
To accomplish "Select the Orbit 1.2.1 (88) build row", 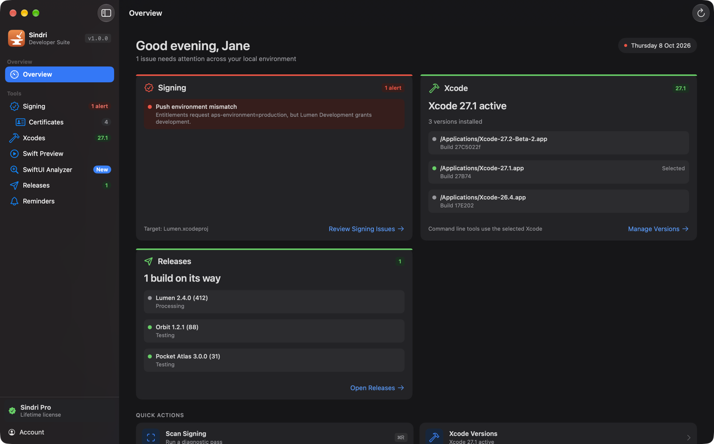I will click(274, 331).
